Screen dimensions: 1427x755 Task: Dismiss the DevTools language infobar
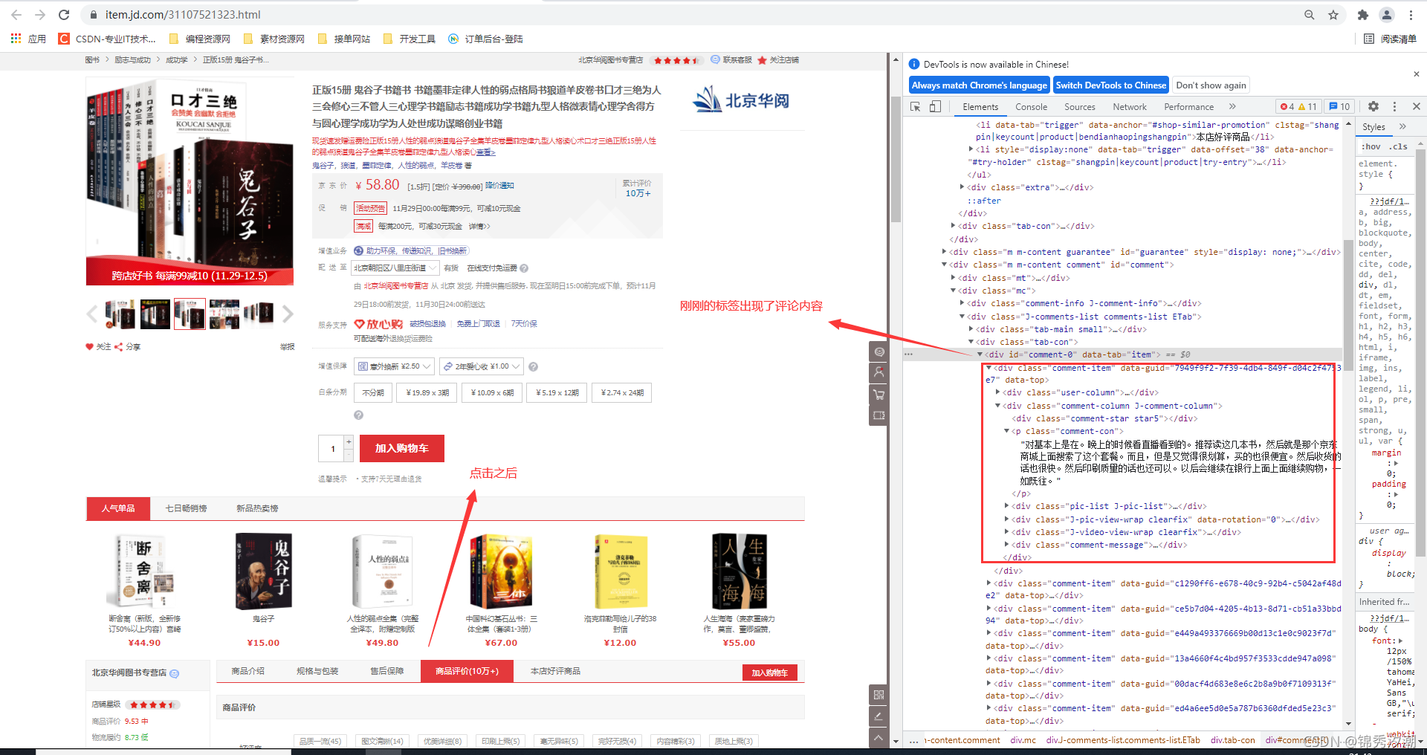point(1417,74)
